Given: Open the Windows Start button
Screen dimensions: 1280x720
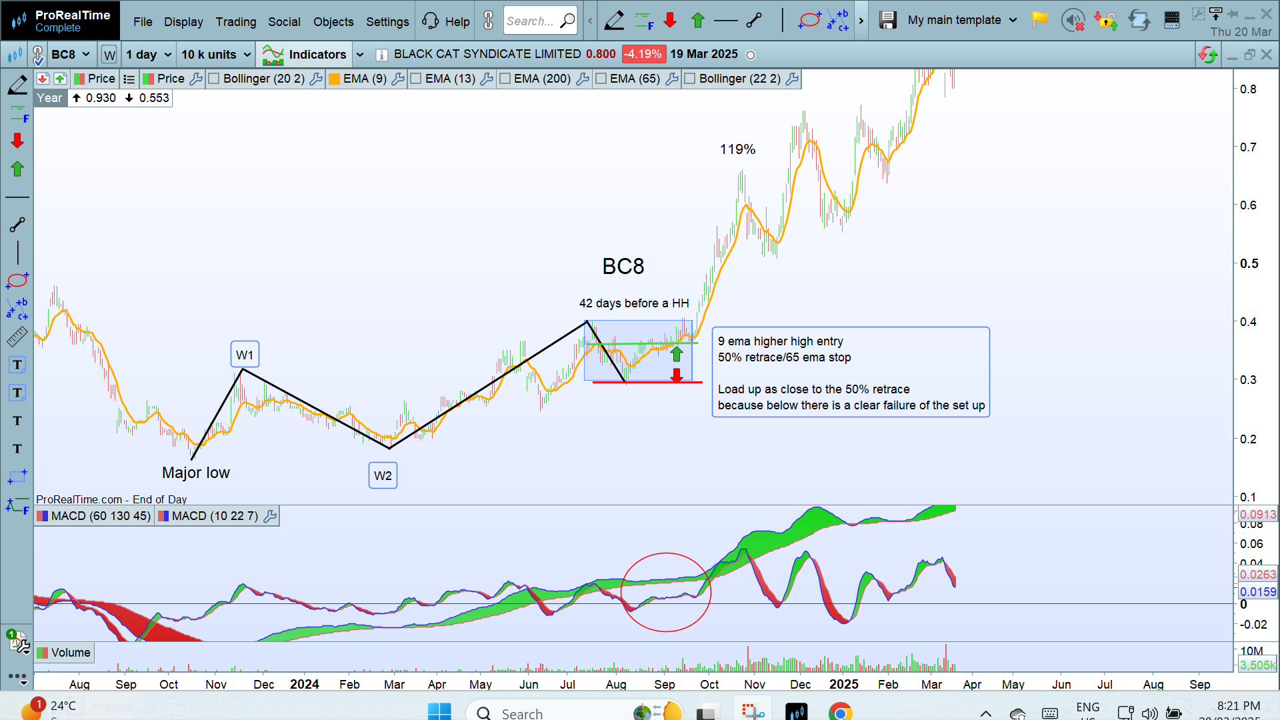Looking at the screenshot, I should tap(439, 712).
